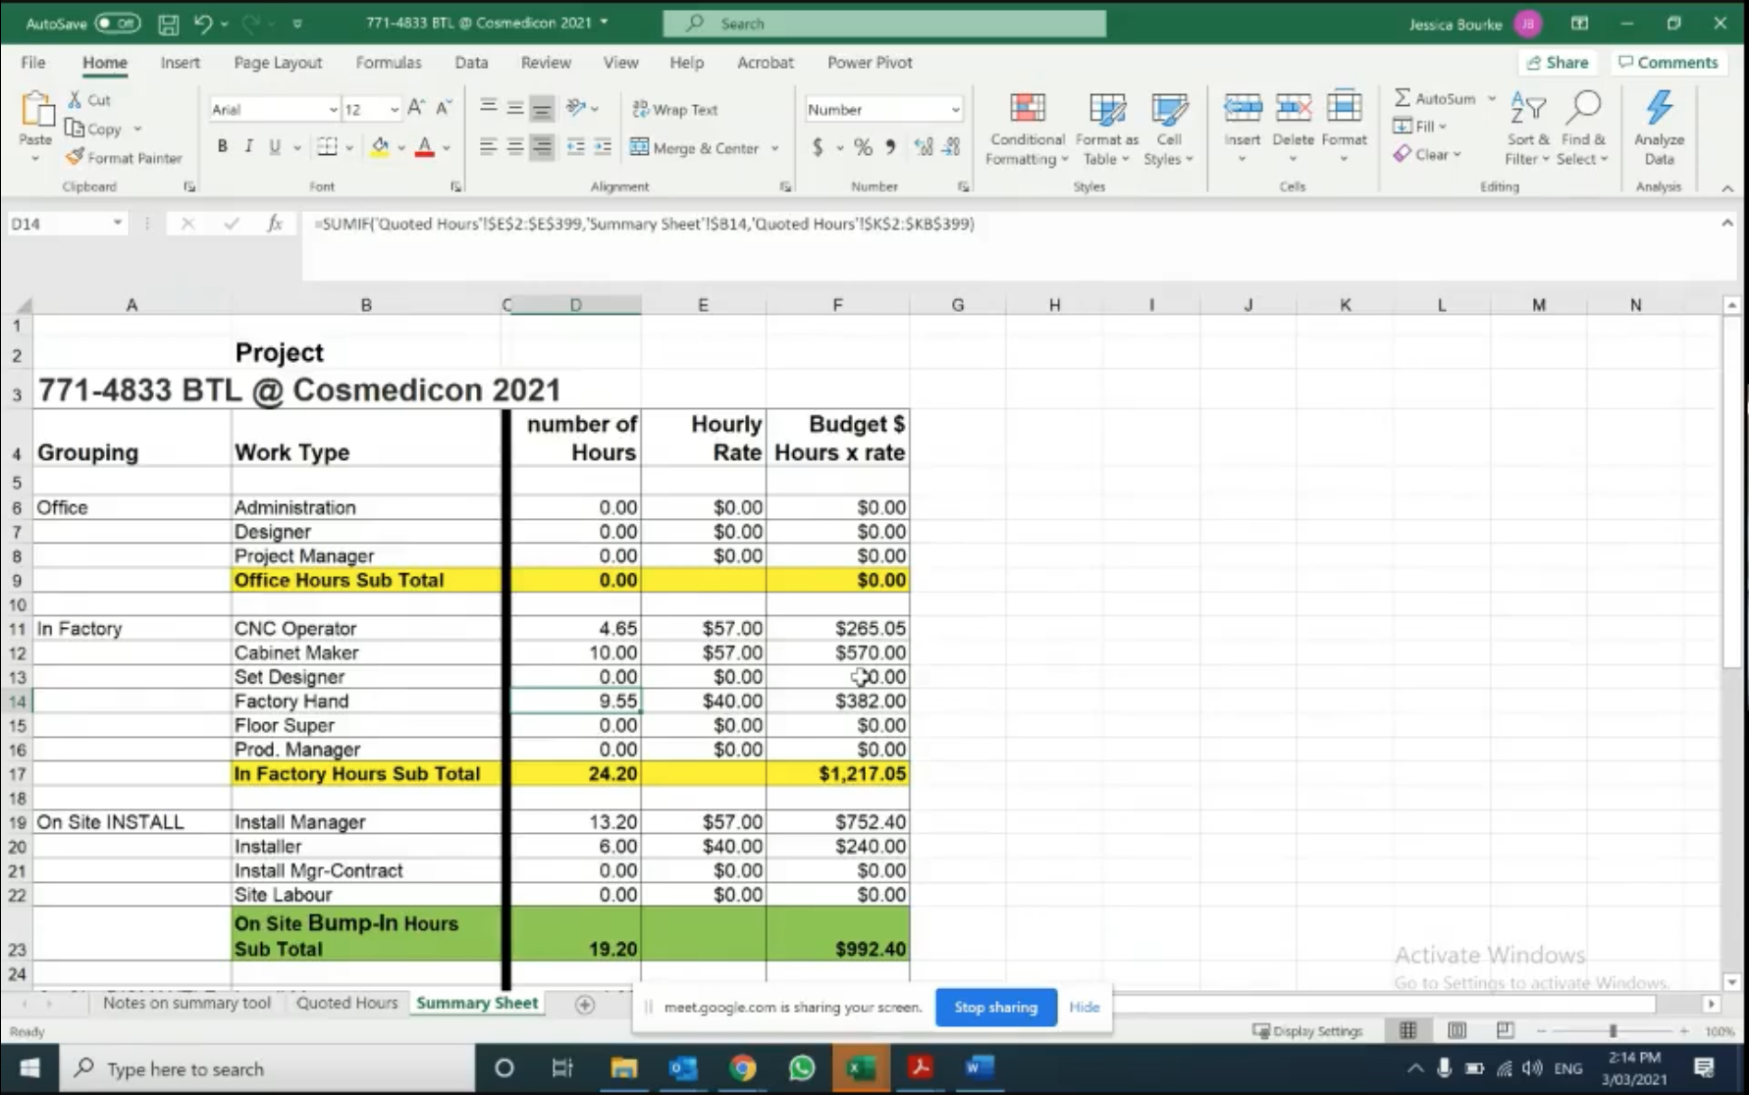Click the Cut scissors button
Viewport: 1749px width, 1095px height.
(89, 100)
